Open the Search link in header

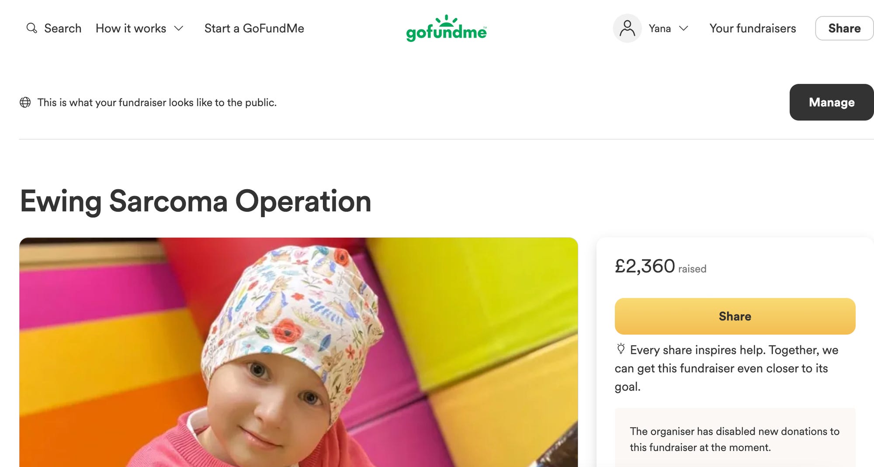[x=54, y=28]
